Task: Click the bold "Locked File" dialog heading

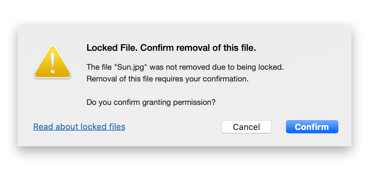Action: tap(112, 48)
